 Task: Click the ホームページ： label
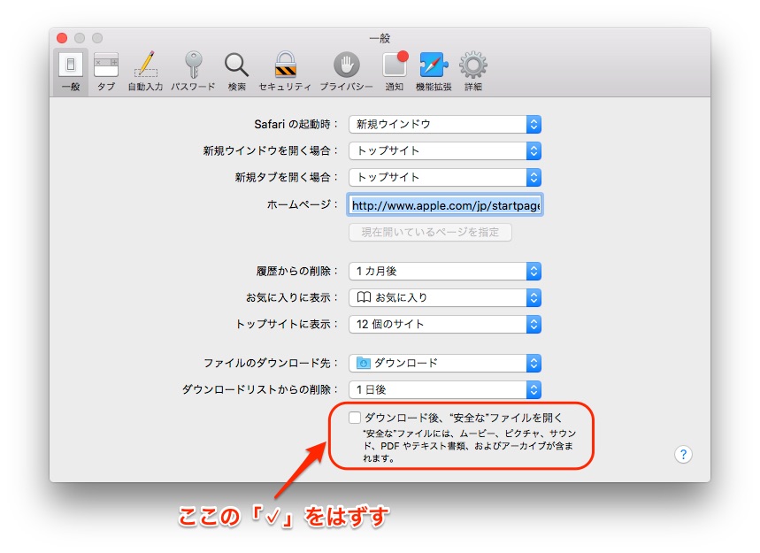click(x=303, y=205)
